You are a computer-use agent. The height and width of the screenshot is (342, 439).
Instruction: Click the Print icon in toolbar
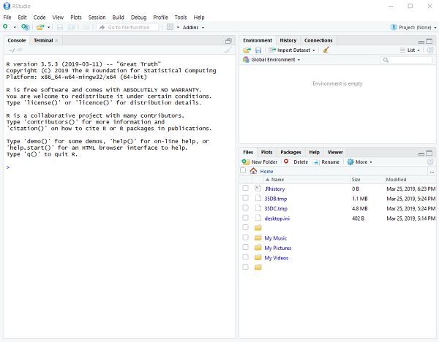click(x=86, y=27)
